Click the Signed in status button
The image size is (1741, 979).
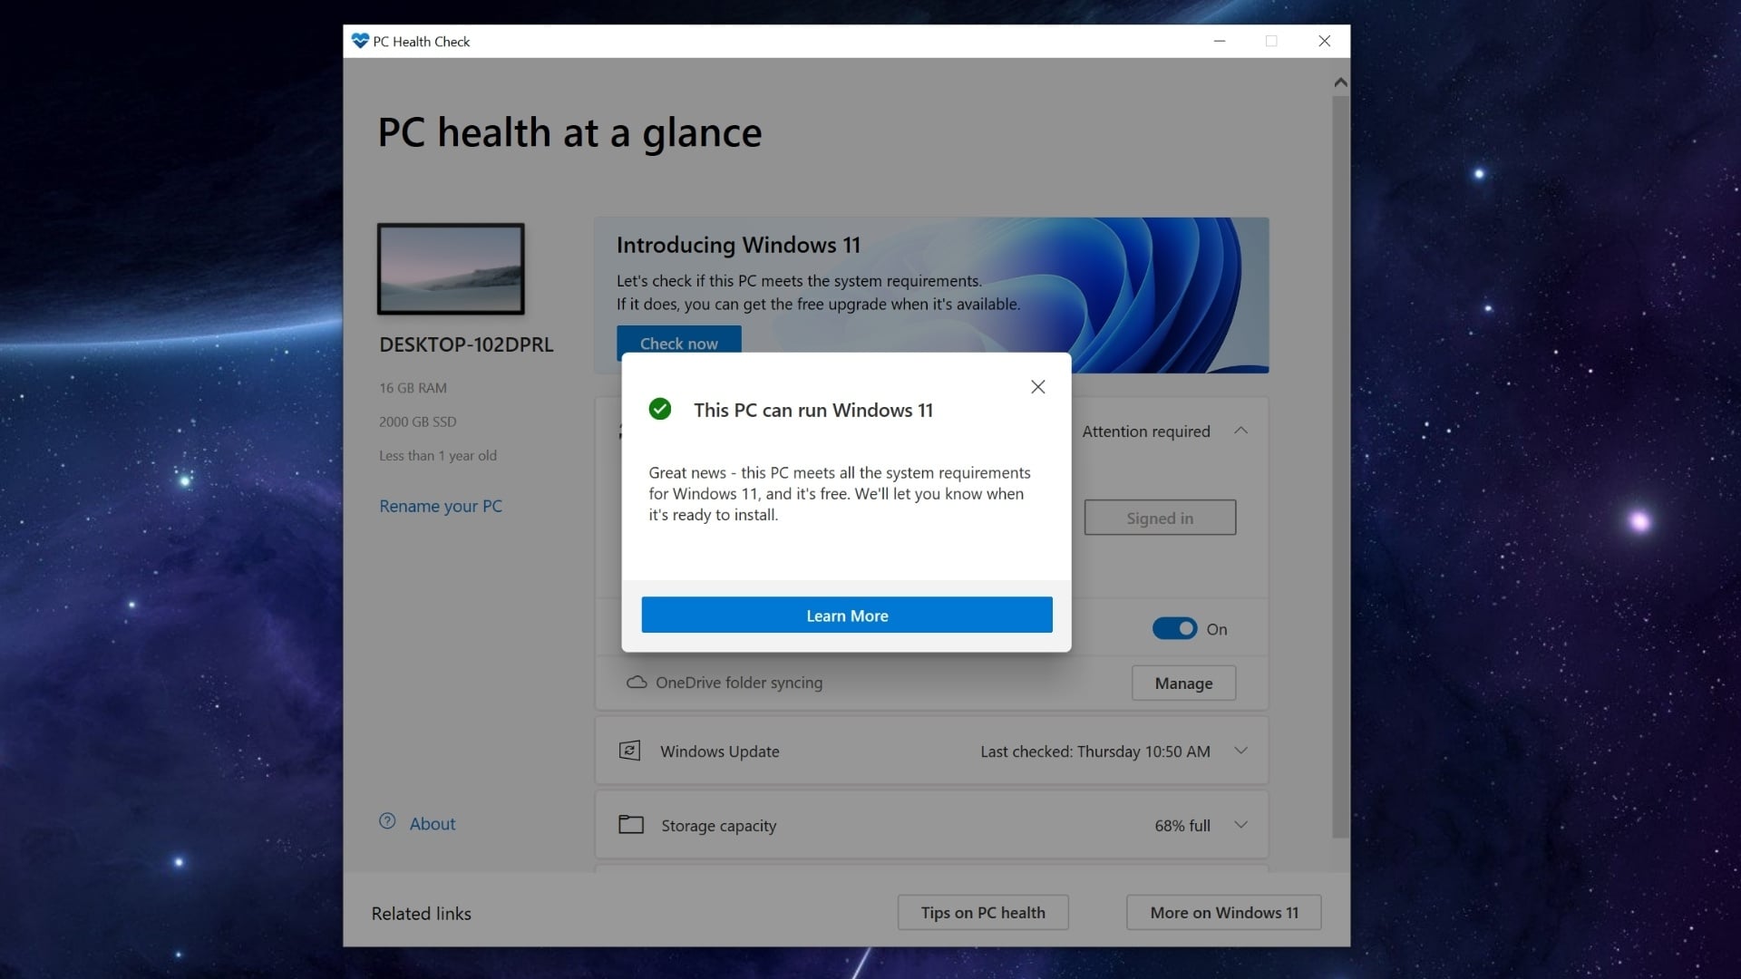pos(1160,517)
